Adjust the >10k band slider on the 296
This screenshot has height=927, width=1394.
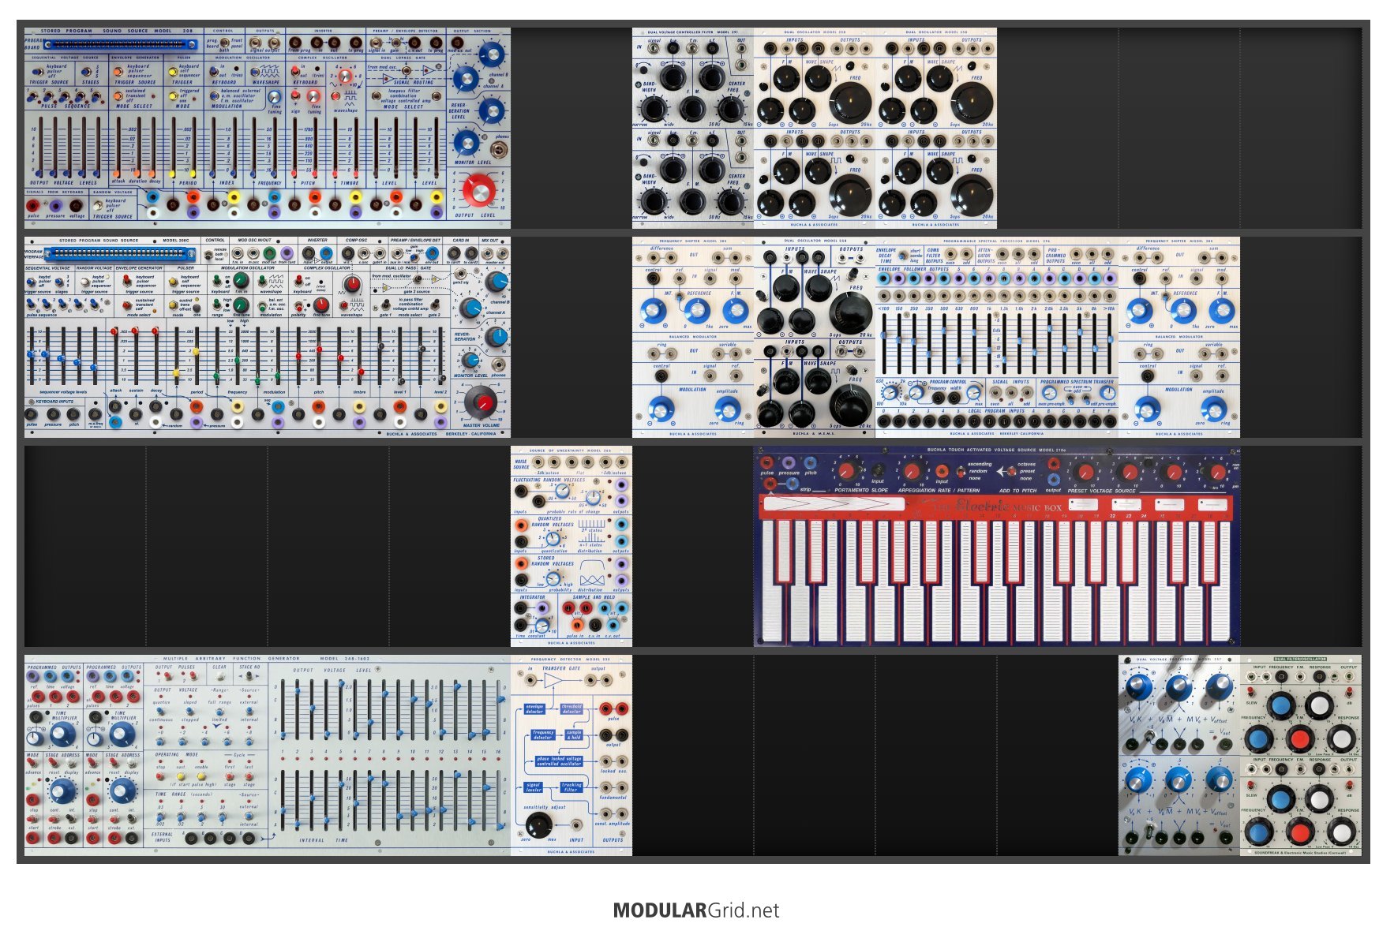pyautogui.click(x=1110, y=343)
